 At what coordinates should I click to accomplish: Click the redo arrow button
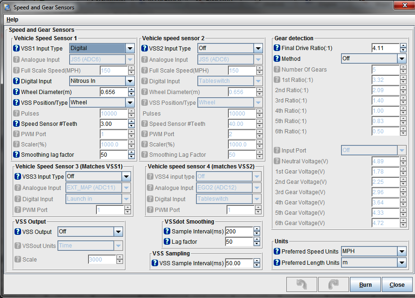(x=333, y=284)
